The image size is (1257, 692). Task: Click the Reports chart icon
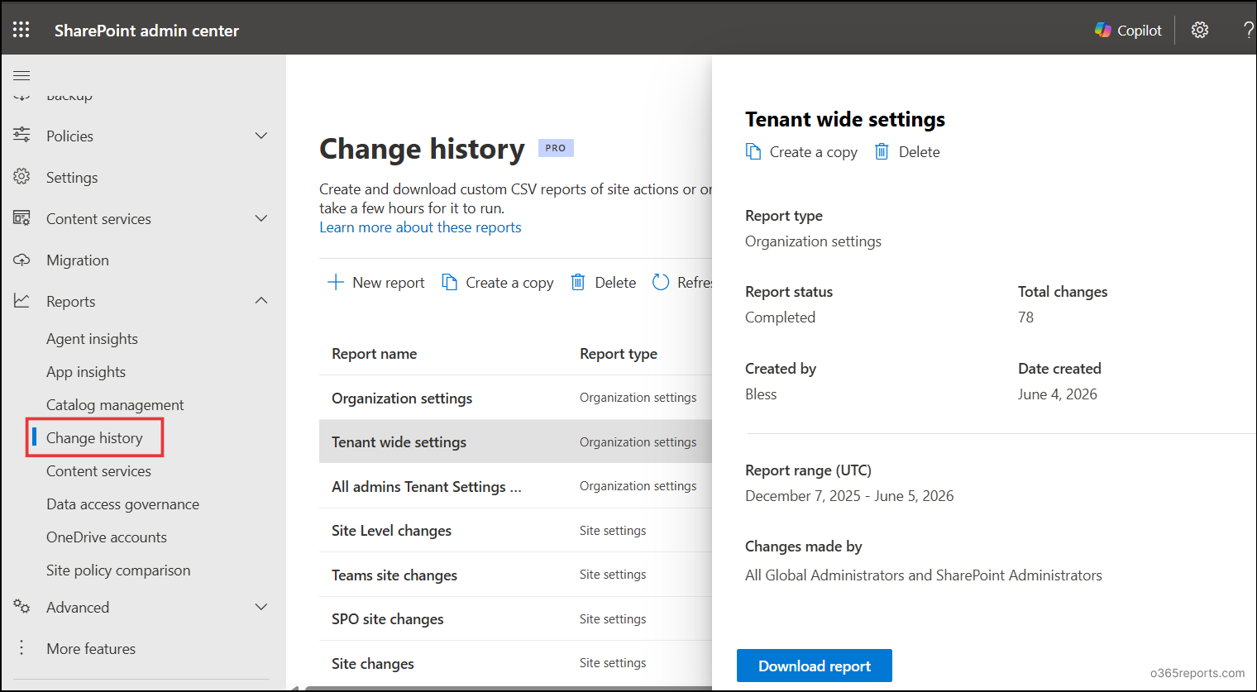22,300
